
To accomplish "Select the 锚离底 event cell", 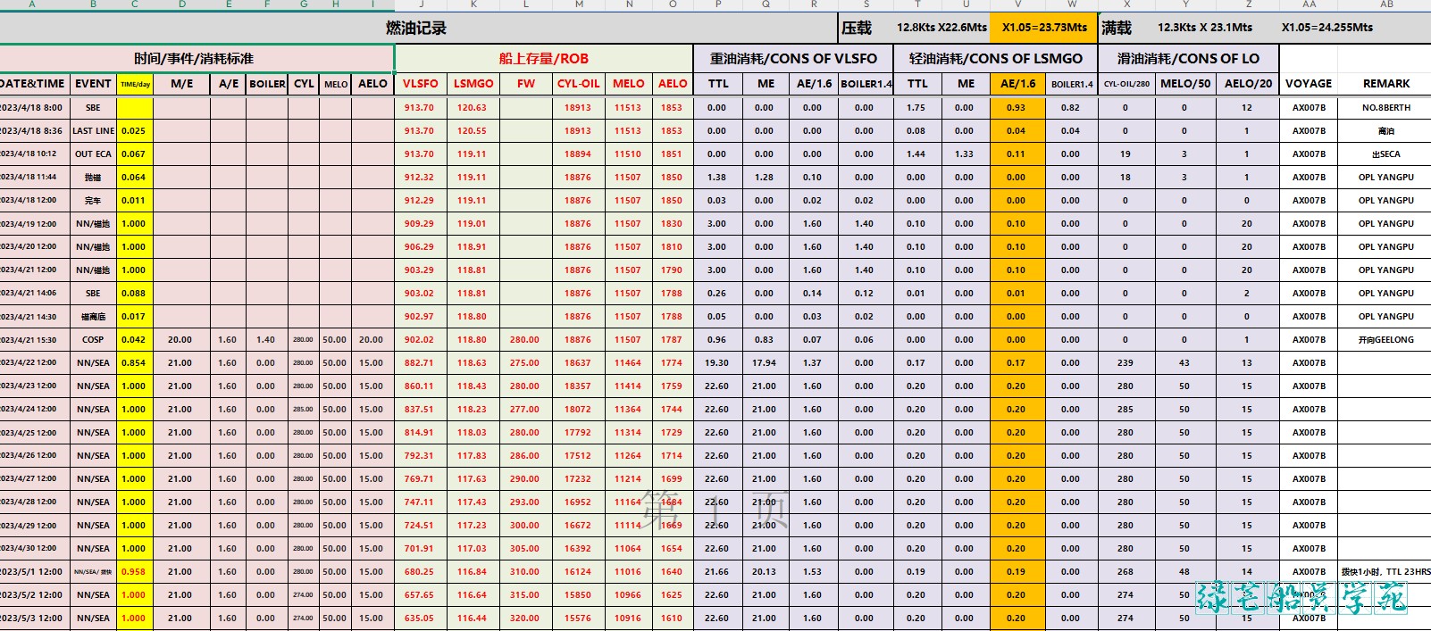I will pyautogui.click(x=93, y=317).
